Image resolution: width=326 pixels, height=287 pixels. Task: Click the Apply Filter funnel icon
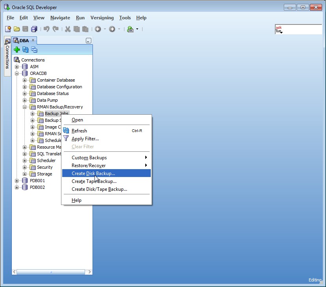(66, 138)
